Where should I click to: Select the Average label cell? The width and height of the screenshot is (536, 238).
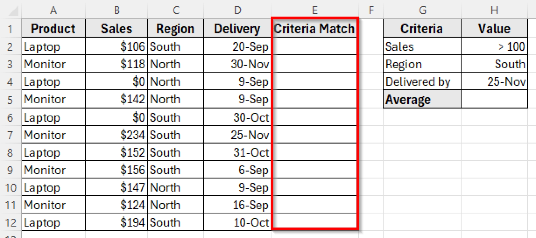(421, 99)
